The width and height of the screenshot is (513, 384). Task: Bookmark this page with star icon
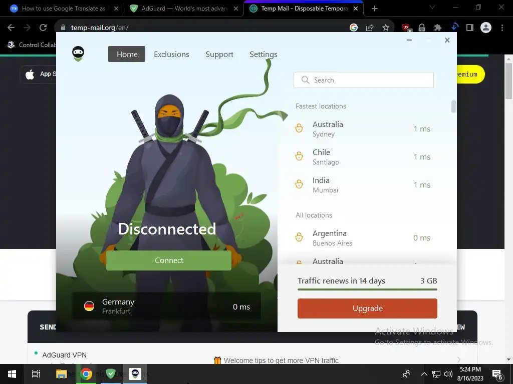pyautogui.click(x=386, y=28)
